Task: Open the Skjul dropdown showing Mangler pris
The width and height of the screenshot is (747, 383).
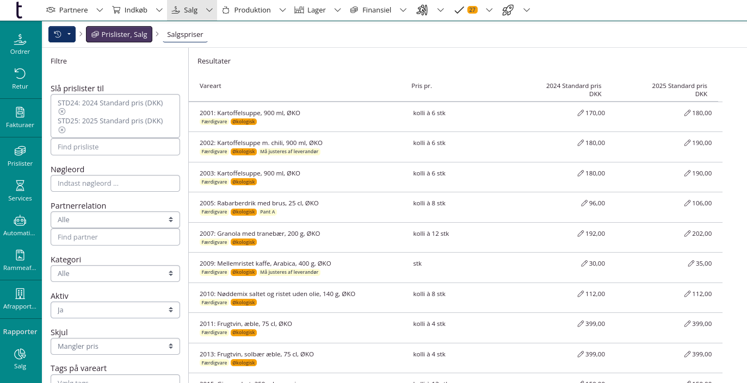Action: tap(115, 346)
